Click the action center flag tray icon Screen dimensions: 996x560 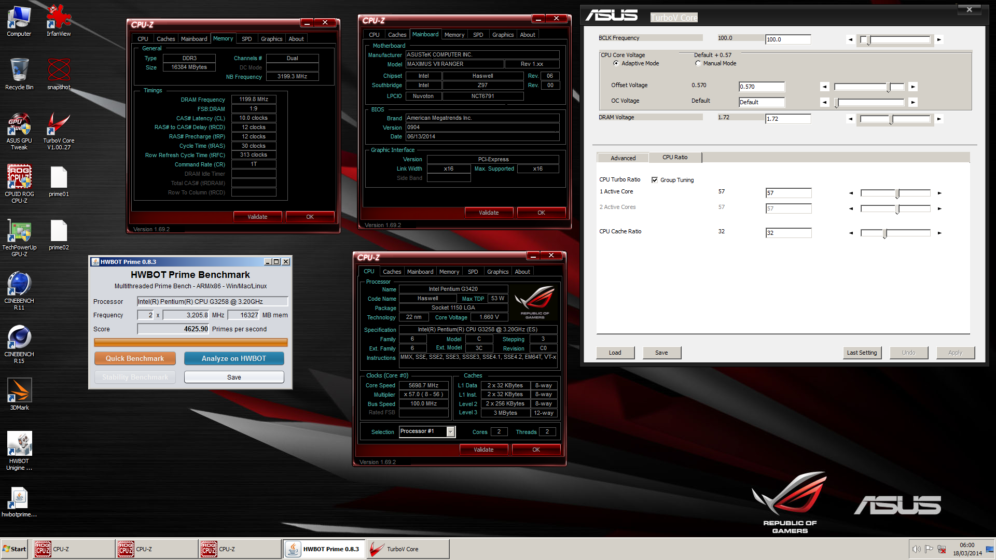pos(929,549)
